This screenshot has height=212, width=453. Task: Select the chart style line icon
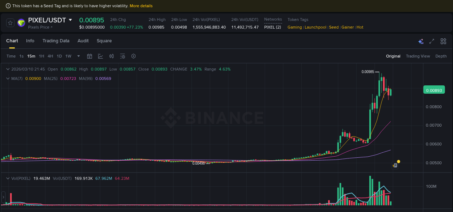pyautogui.click(x=100, y=56)
